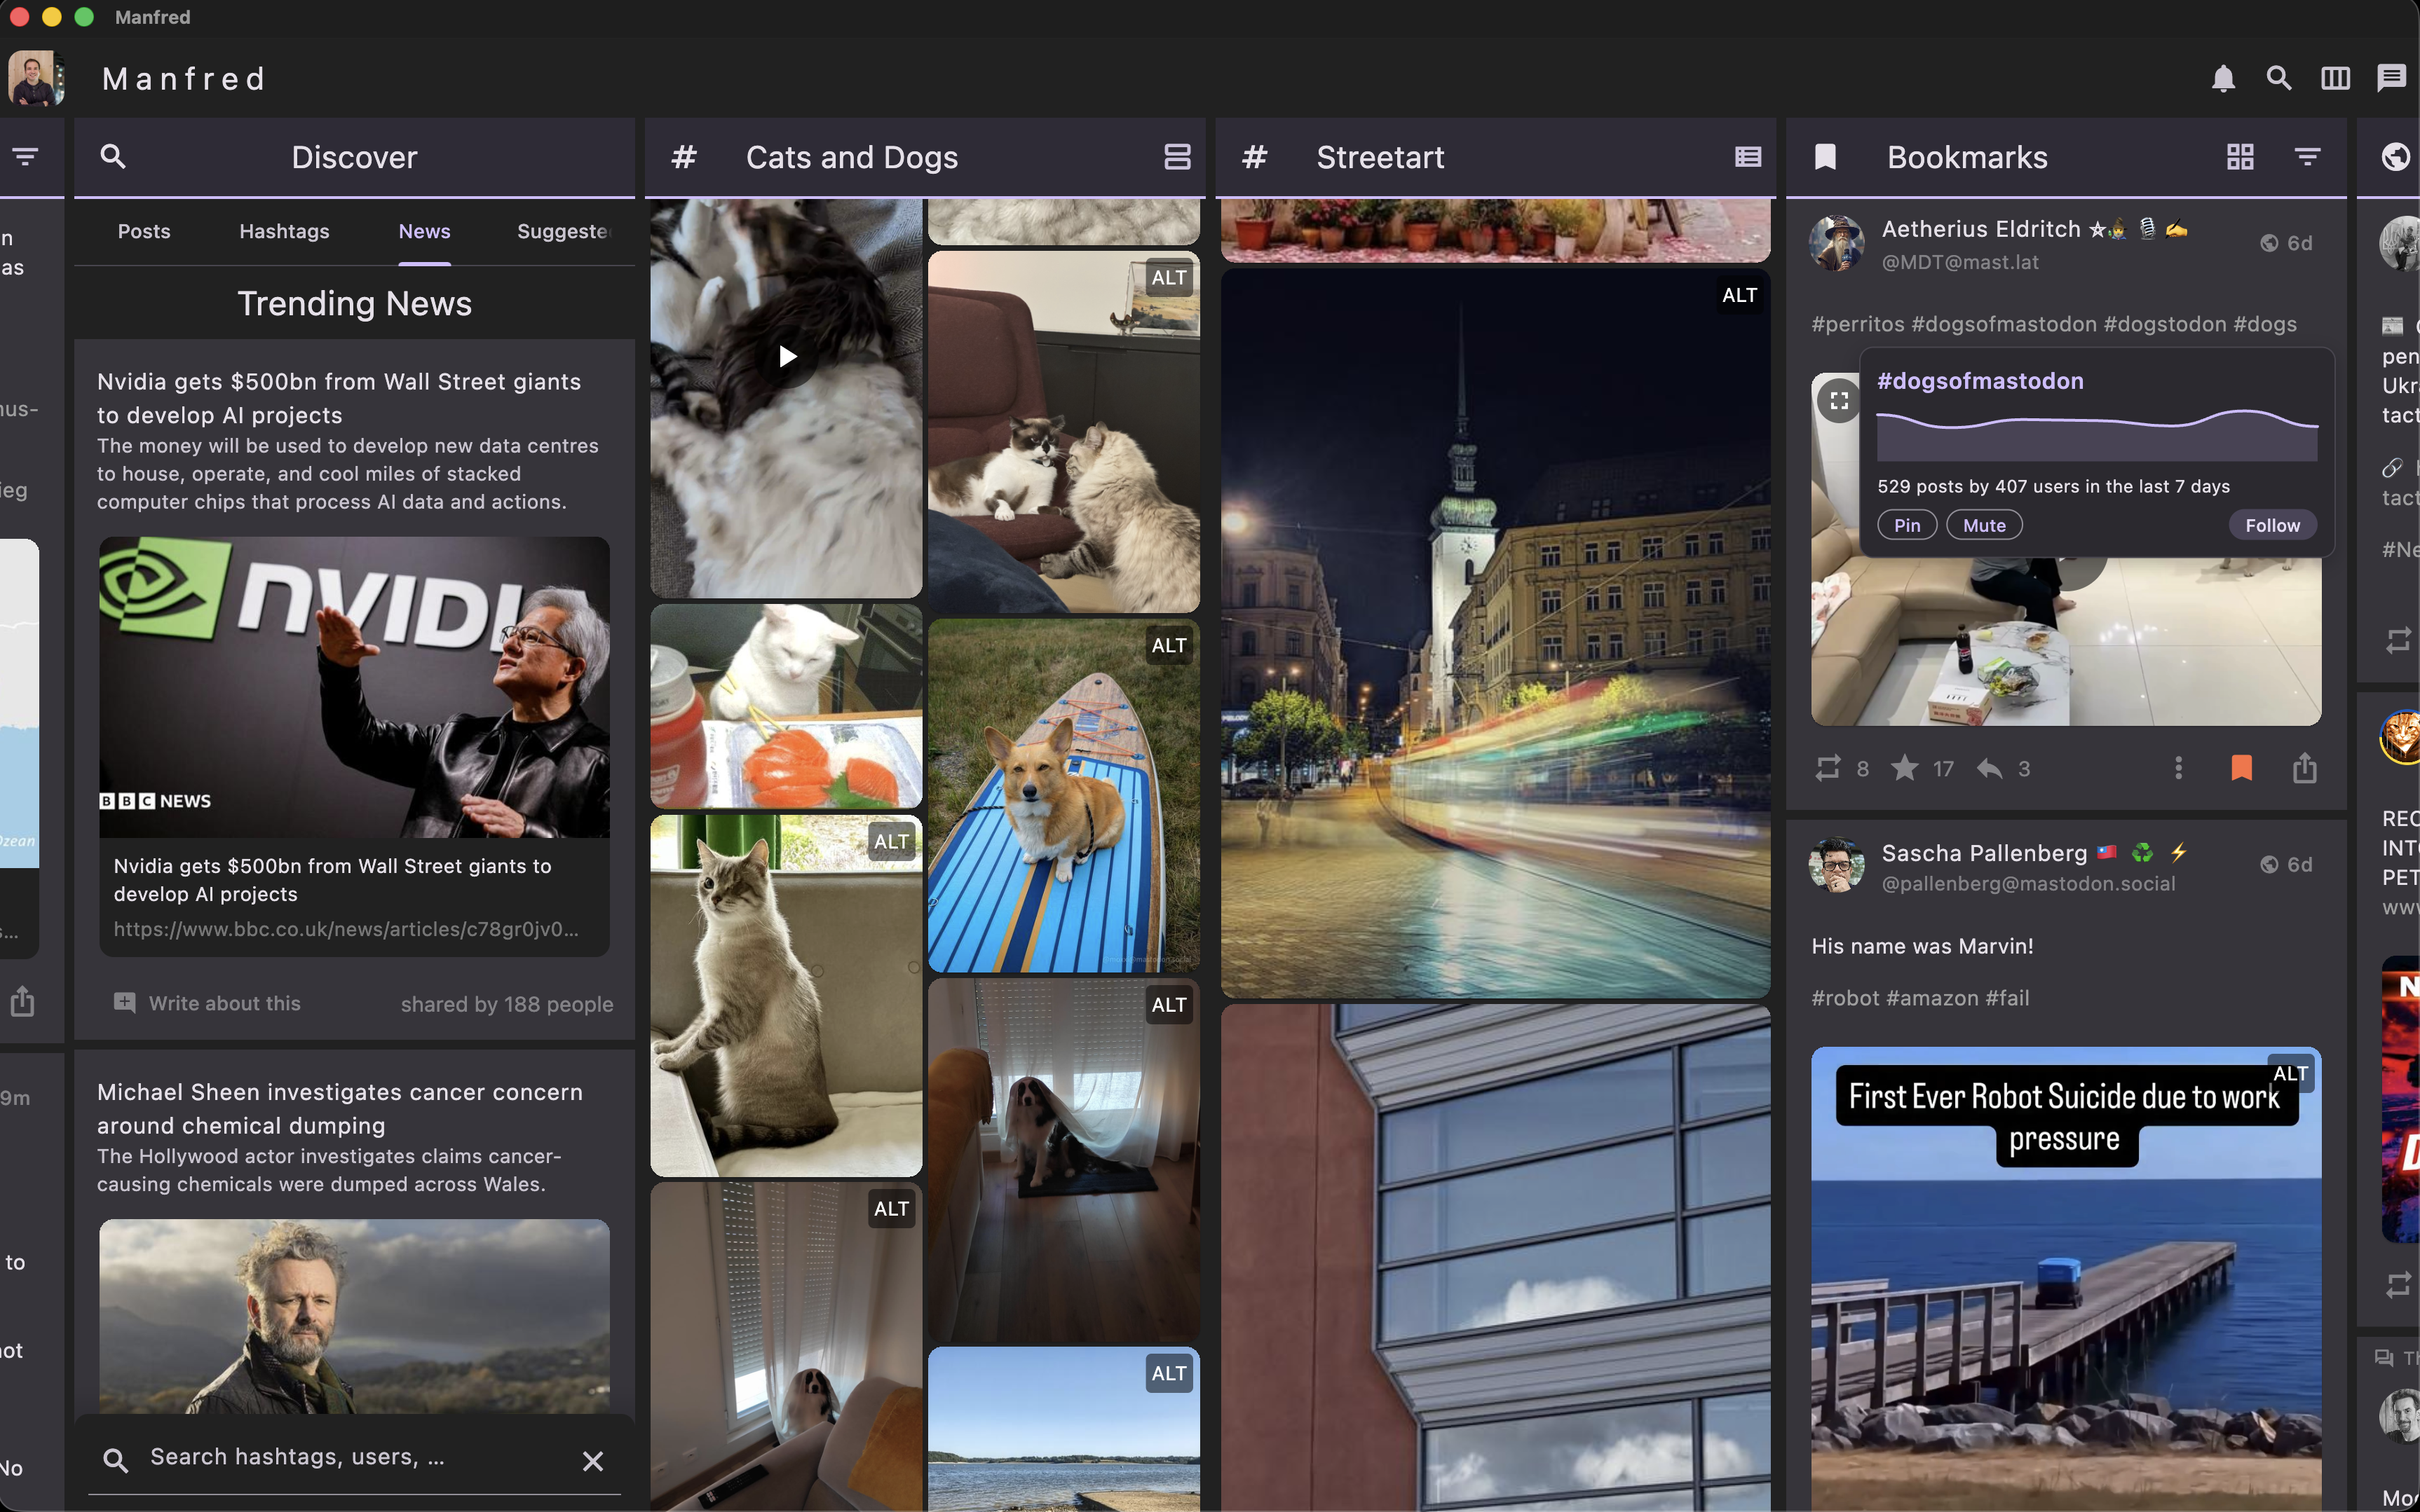Click the profile avatar next to Manfred title
The image size is (2420, 1512).
[x=37, y=79]
